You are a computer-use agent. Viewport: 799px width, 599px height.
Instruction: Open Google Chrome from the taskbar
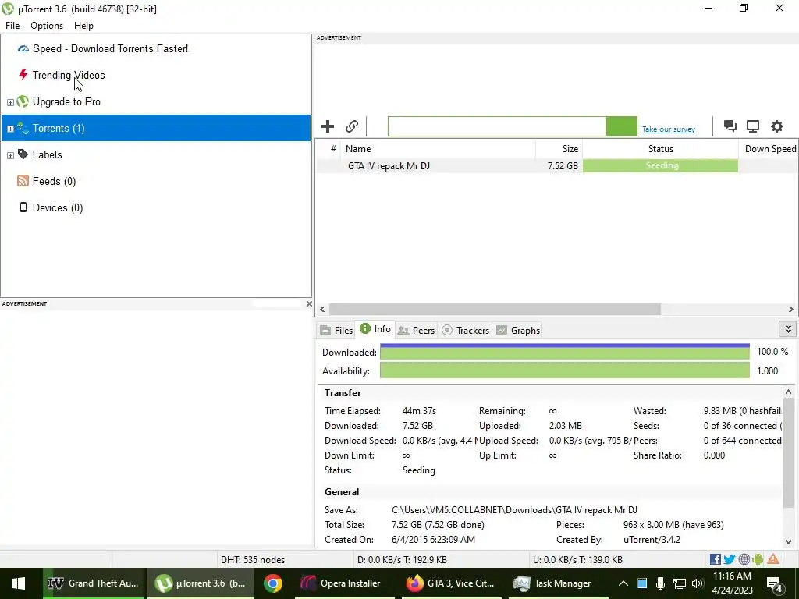273,583
